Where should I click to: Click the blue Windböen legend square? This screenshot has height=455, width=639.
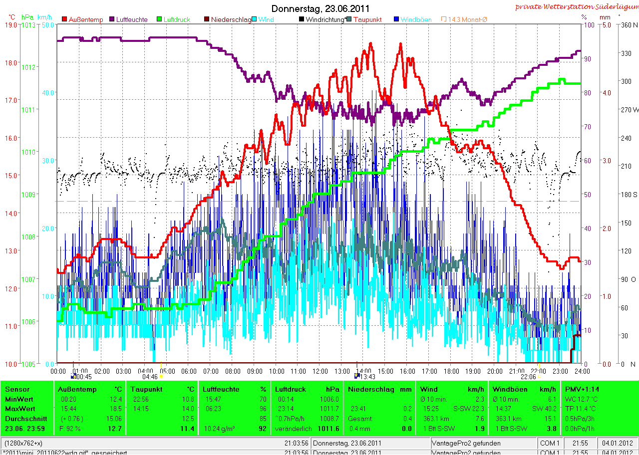(x=396, y=19)
